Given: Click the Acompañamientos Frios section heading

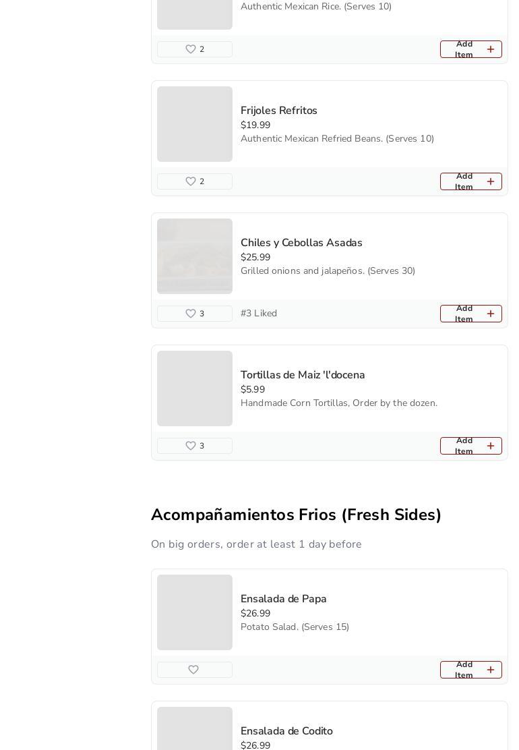Looking at the screenshot, I should click(x=296, y=515).
